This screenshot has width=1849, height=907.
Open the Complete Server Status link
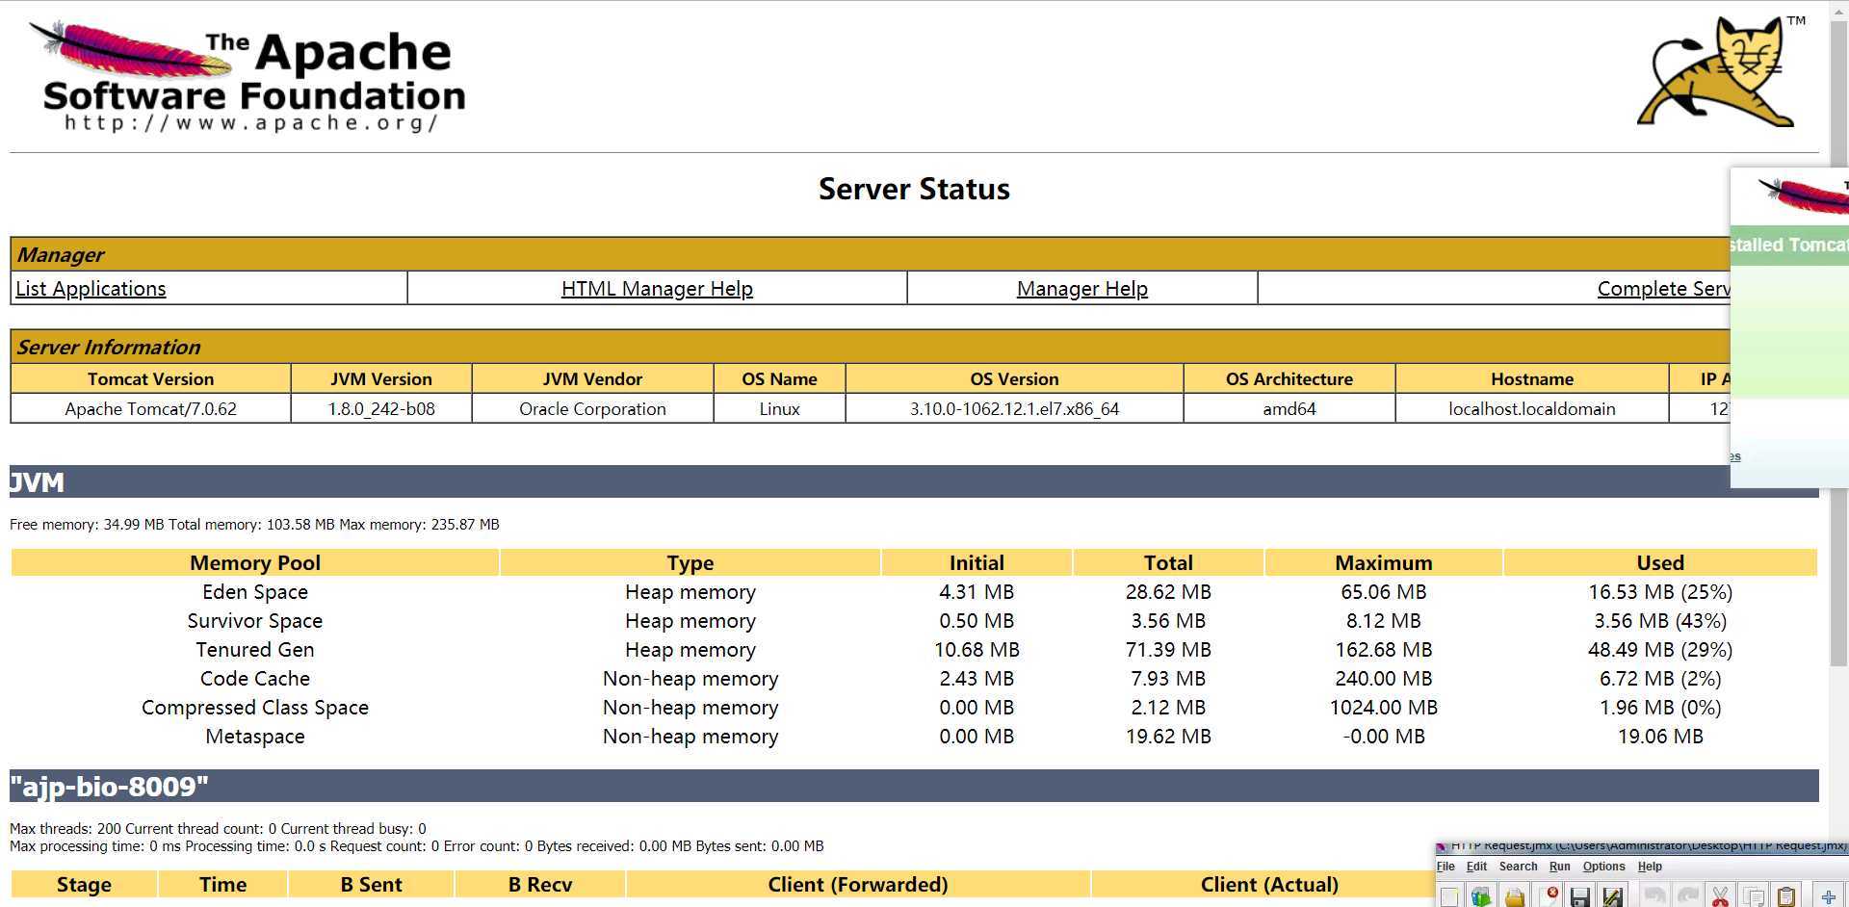(x=1663, y=289)
